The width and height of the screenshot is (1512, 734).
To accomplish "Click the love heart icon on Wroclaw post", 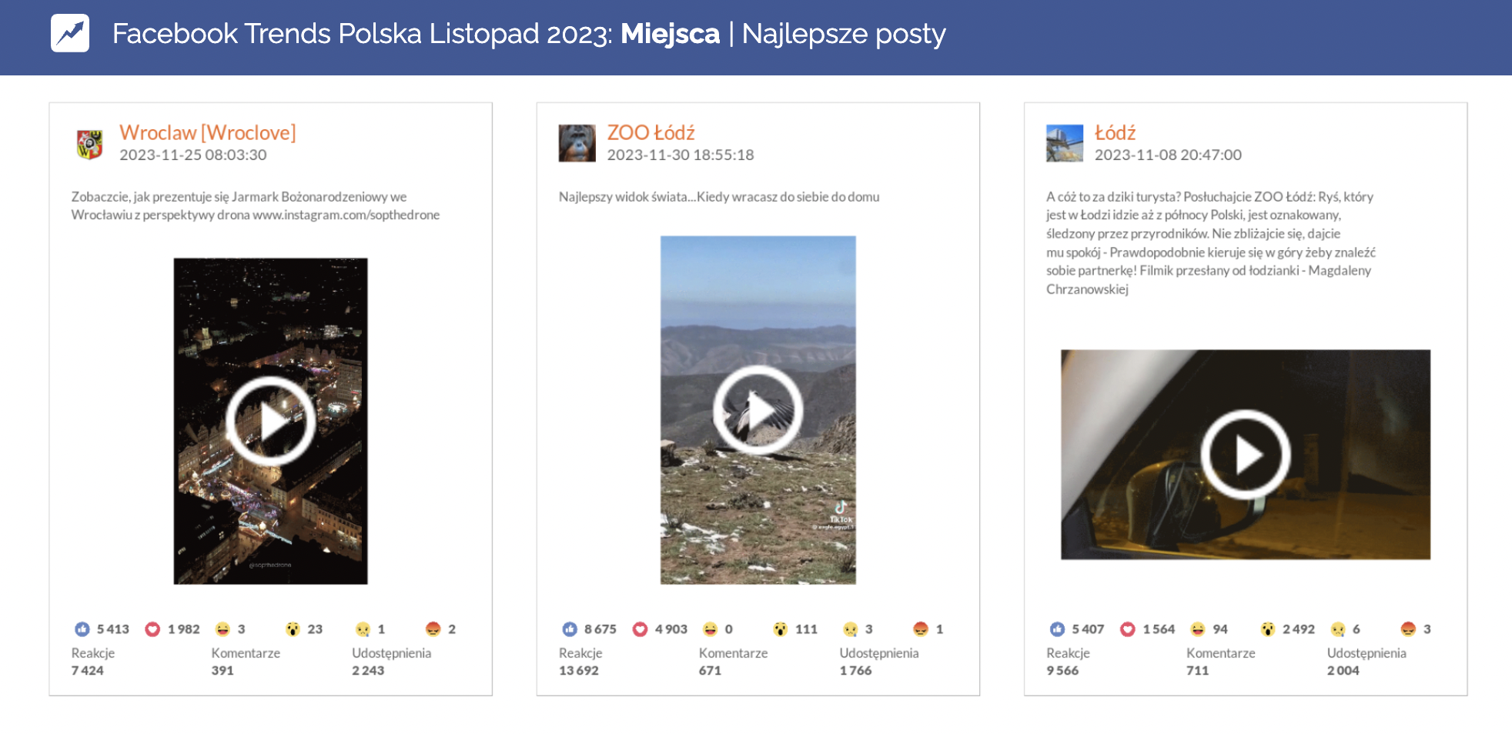I will click(x=152, y=629).
